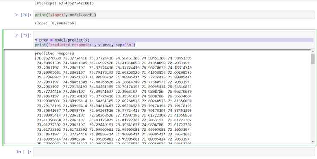The image size is (317, 159).
Task: Click the value 70.22449191
Action: coord(101,125)
